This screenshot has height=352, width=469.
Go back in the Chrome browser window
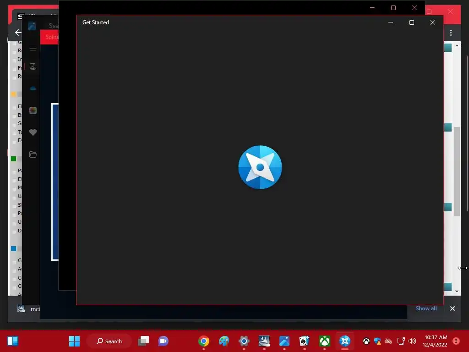[x=18, y=33]
